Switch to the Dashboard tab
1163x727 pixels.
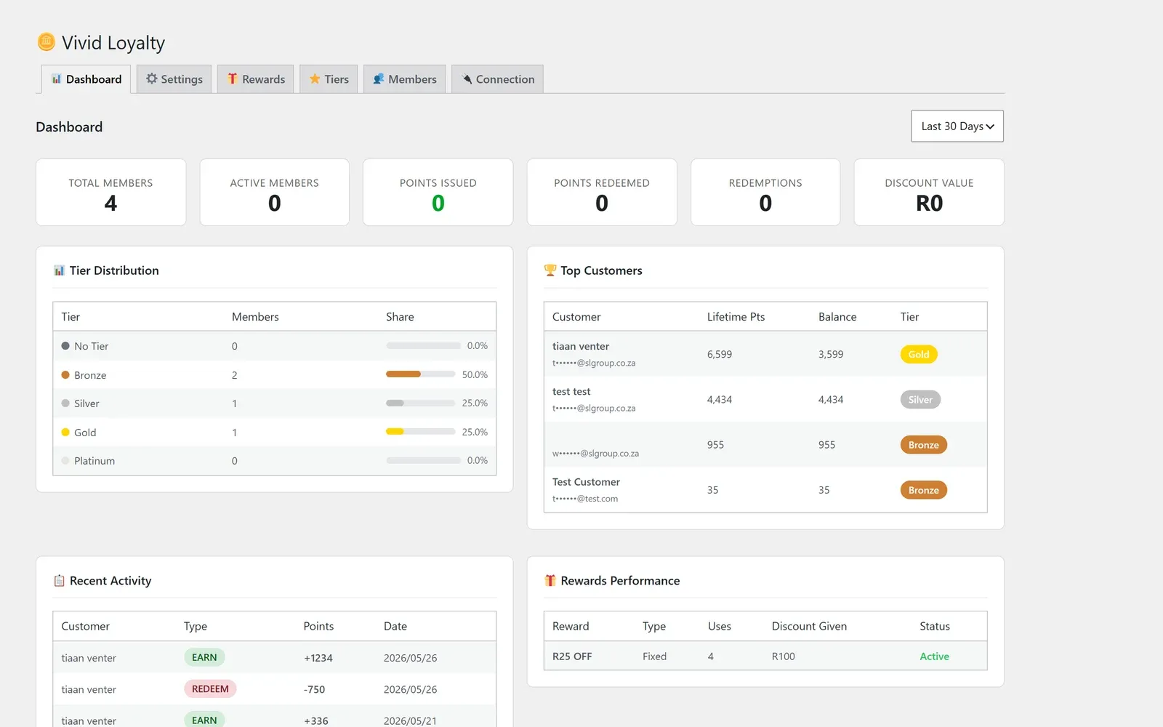click(x=86, y=79)
